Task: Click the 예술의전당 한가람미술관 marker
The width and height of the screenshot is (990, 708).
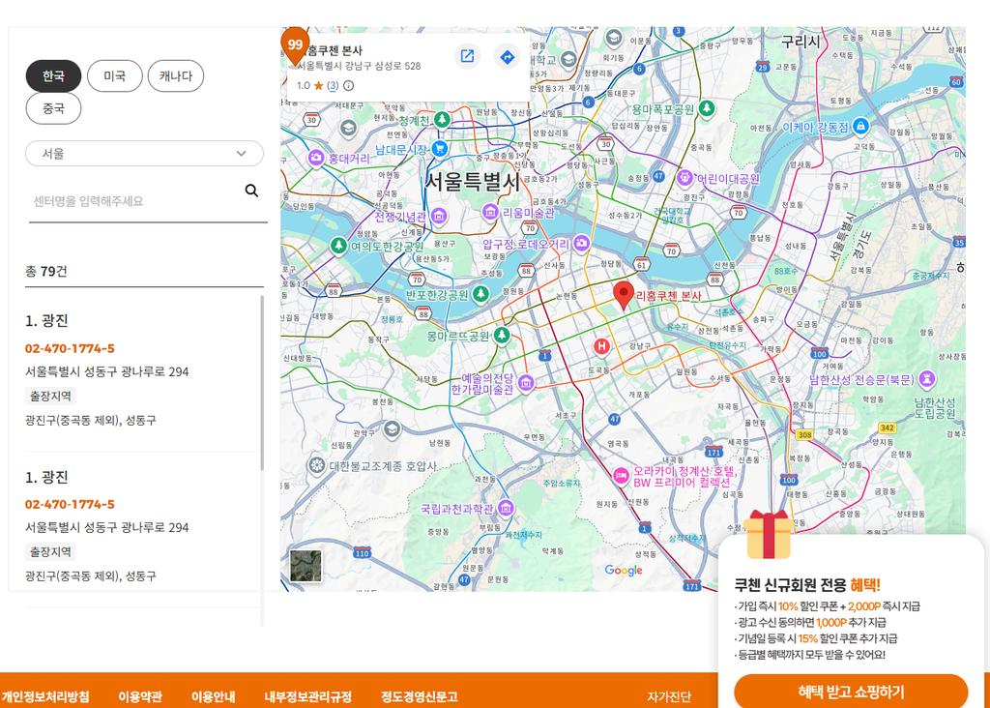Action: coord(526,381)
